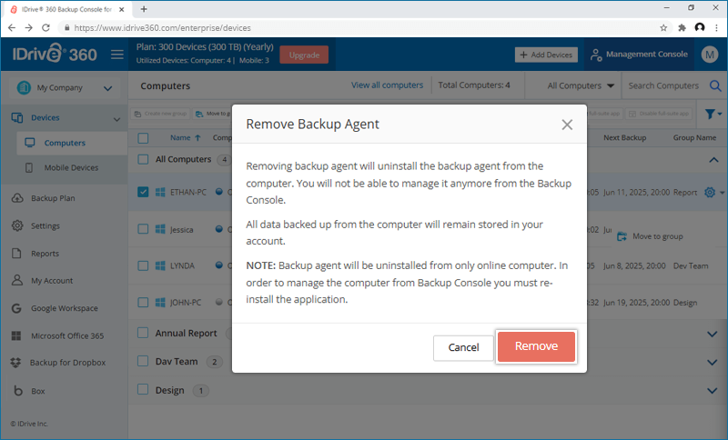Toggle the hamburger menu icon
The image size is (728, 440).
(117, 55)
